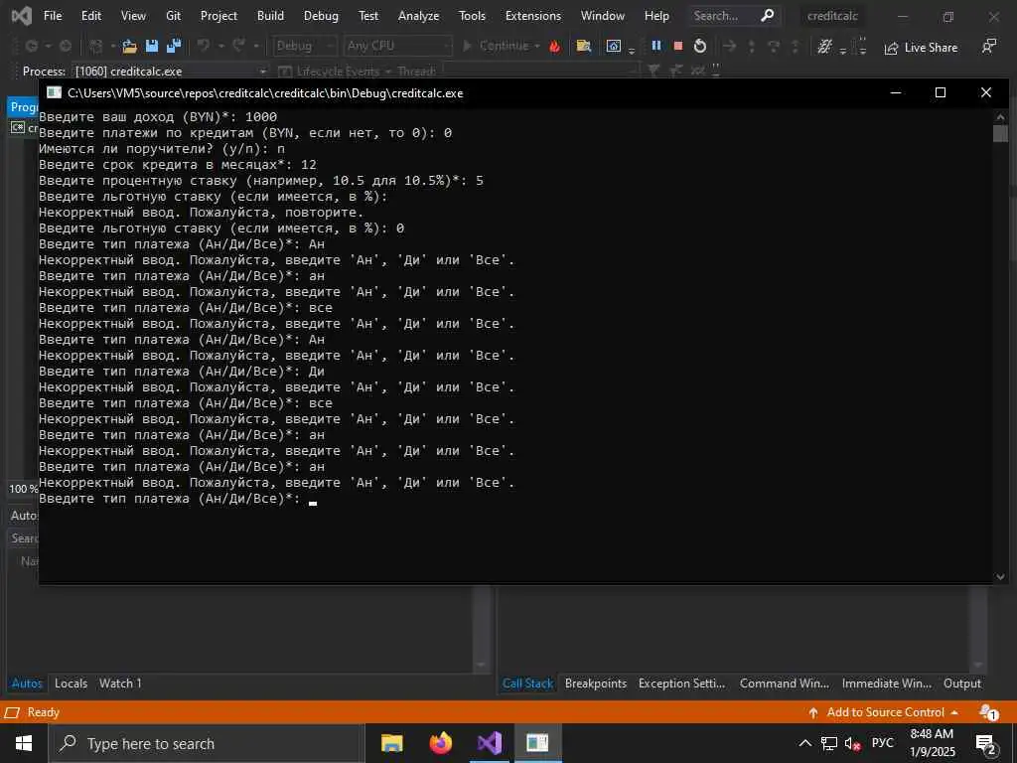Expand the Lifecycle Events dropdown
This screenshot has width=1017, height=763.
pos(388,72)
